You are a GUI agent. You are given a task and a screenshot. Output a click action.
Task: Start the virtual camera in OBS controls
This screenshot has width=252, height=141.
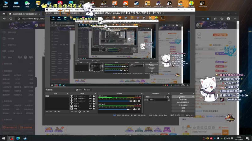pyautogui.click(x=183, y=102)
